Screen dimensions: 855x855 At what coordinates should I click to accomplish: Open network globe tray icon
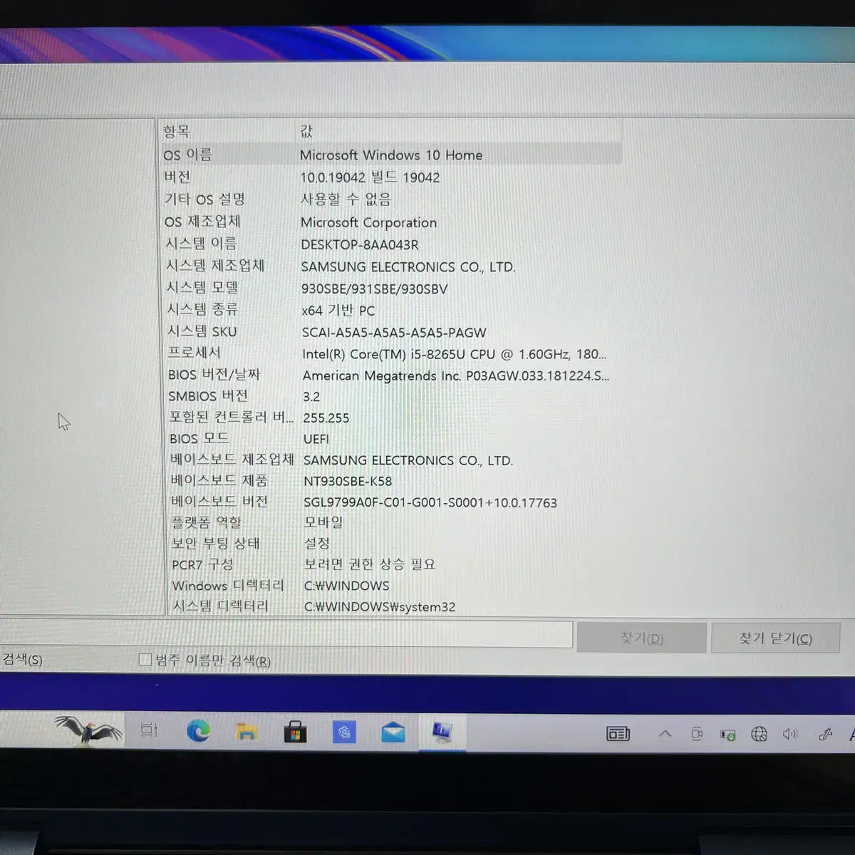(759, 734)
